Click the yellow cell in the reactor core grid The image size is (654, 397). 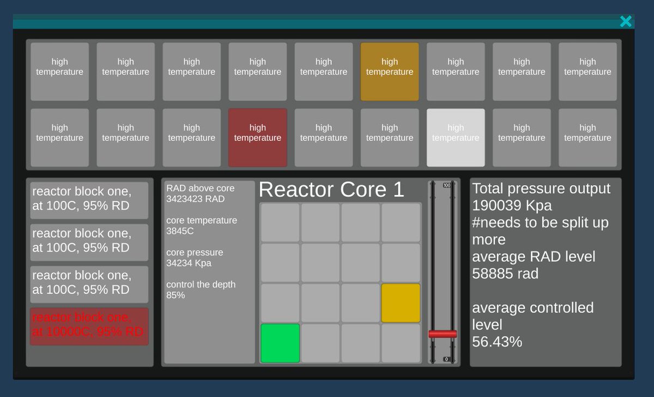(x=401, y=303)
